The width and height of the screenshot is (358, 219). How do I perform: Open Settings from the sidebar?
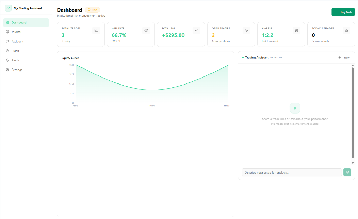click(26, 70)
